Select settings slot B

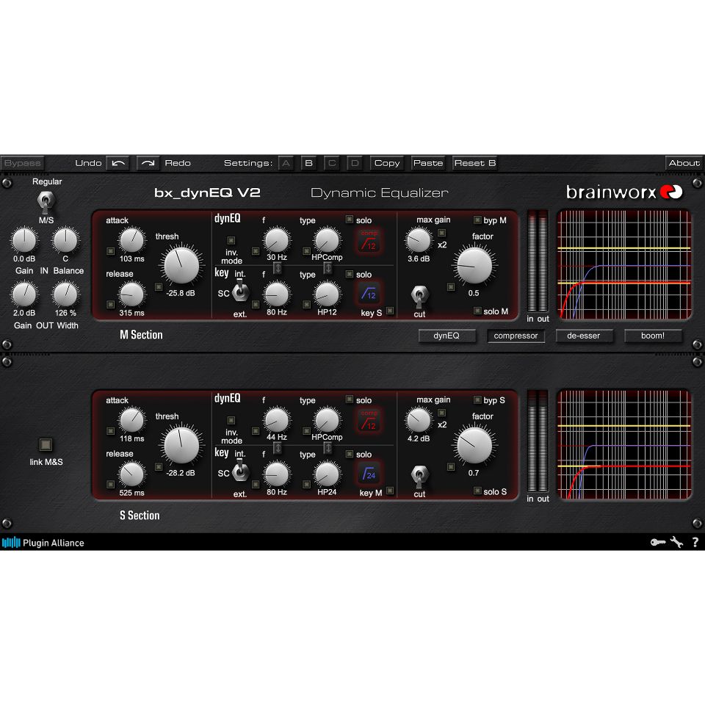tap(309, 163)
